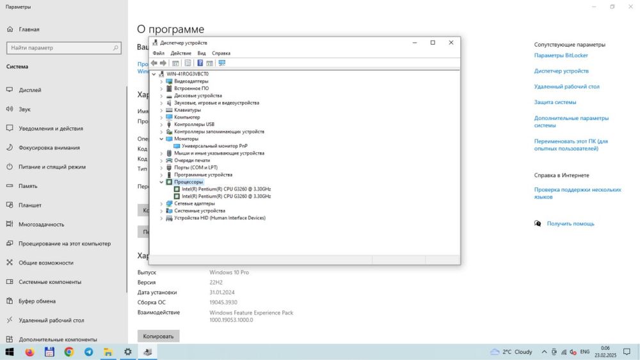The width and height of the screenshot is (640, 360).
Task: Select the Очереди печати printer icon
Action: [x=169, y=160]
